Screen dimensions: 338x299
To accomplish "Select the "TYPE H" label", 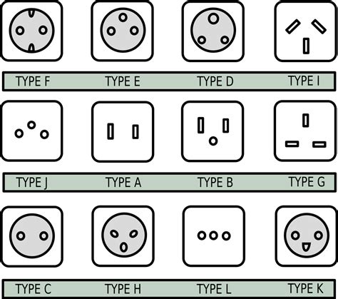I will (123, 289).
